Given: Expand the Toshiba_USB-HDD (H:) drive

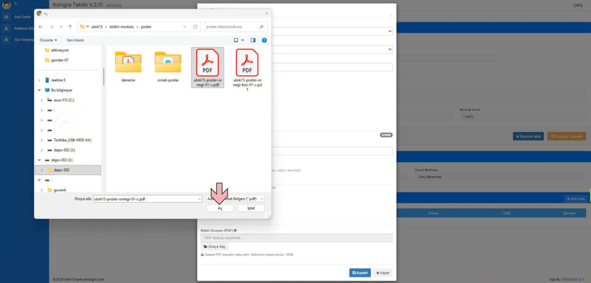Looking at the screenshot, I should (41, 140).
